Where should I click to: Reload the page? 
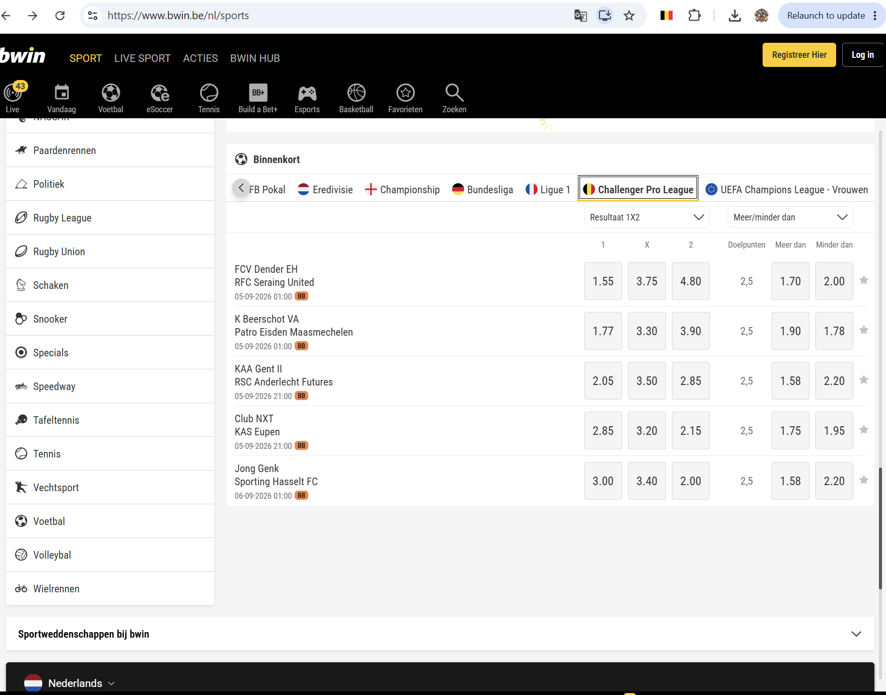coord(60,16)
